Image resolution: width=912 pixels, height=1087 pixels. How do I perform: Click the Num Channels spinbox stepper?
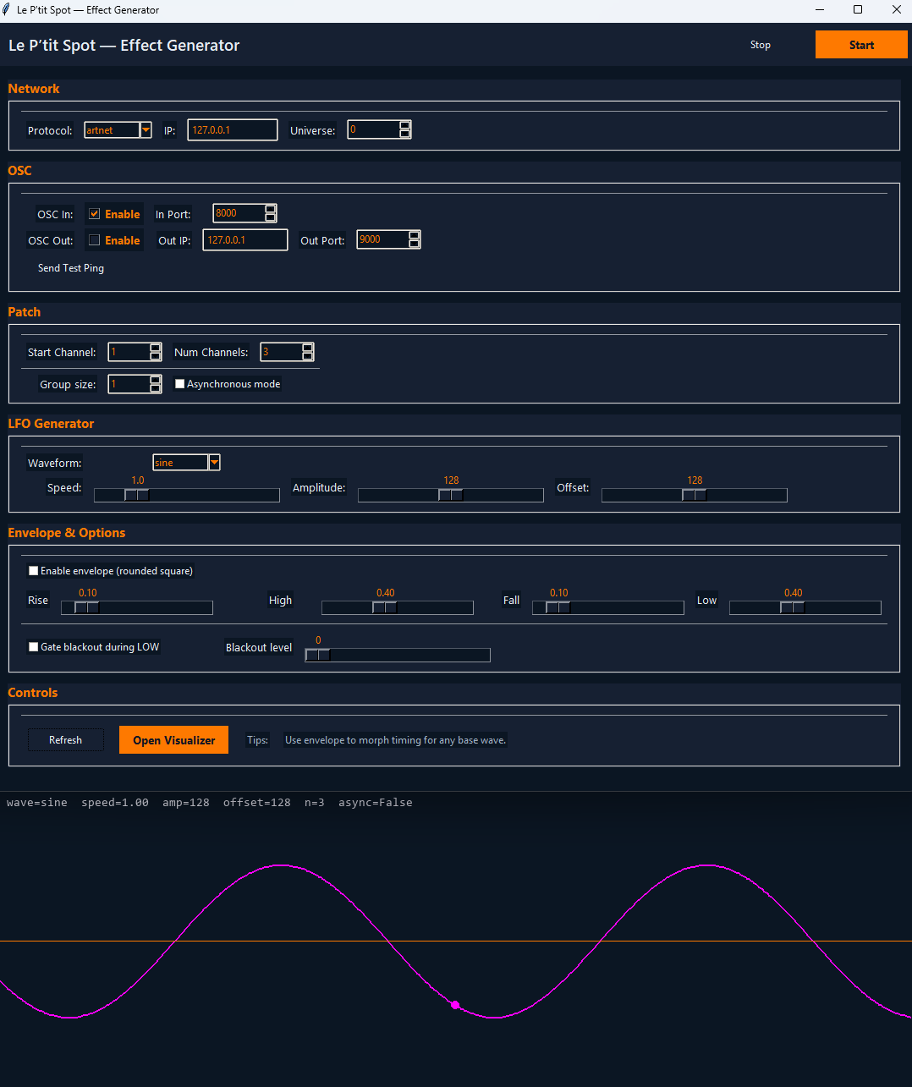point(308,352)
